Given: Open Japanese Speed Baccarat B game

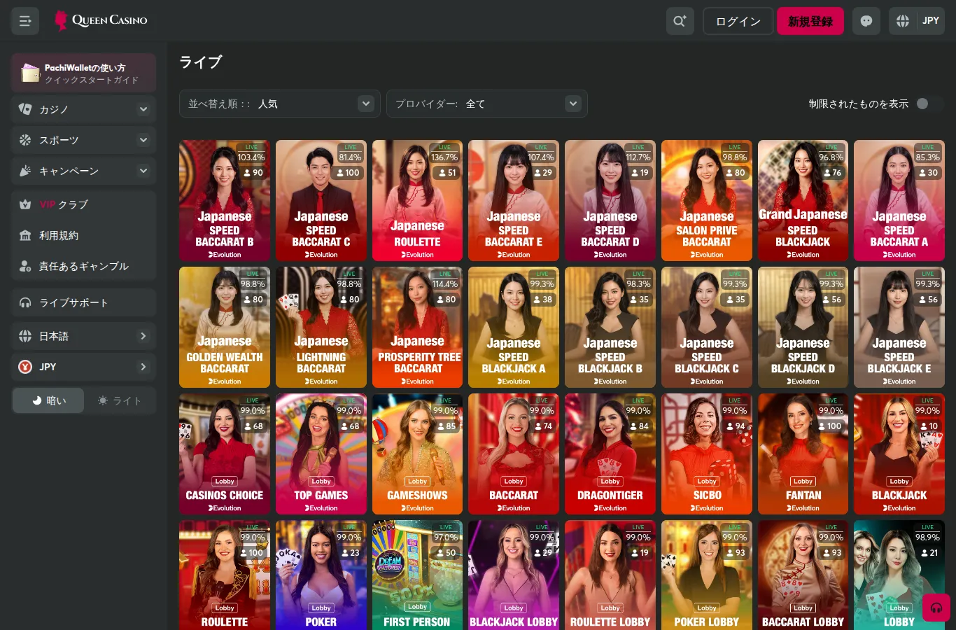Looking at the screenshot, I should pos(225,200).
